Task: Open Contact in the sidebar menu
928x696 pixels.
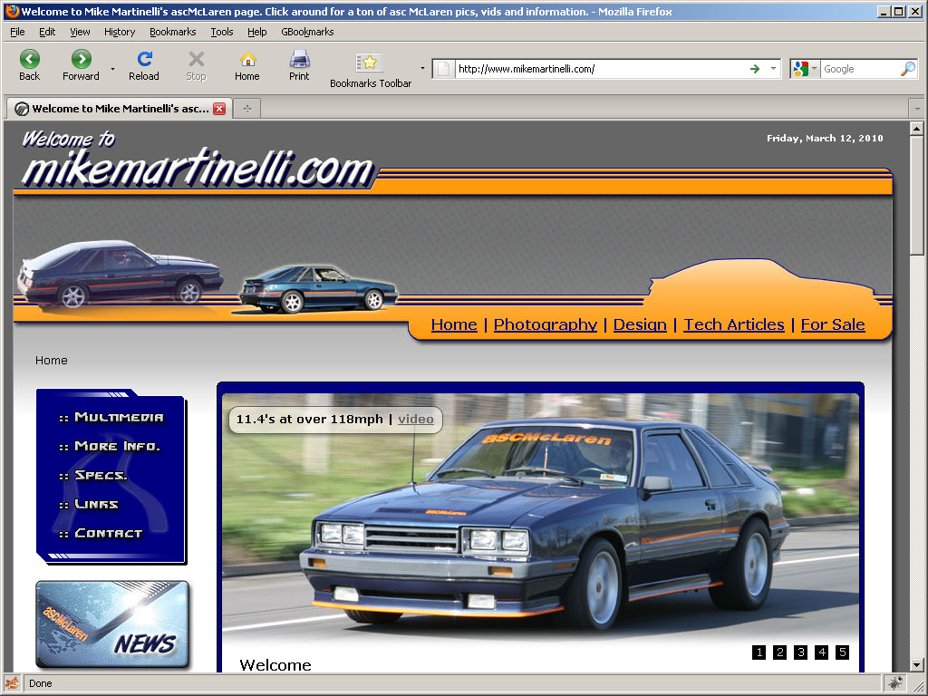Action: (101, 533)
